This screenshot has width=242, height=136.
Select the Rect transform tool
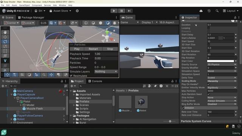pos(5,51)
